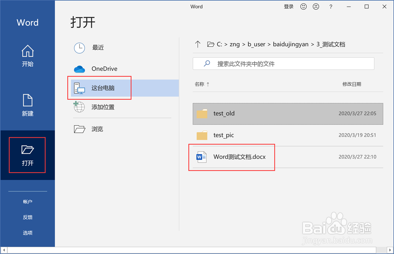The image size is (394, 254).
Task: Click the navigate-up arrow above the breadcrumb
Action: (x=197, y=44)
